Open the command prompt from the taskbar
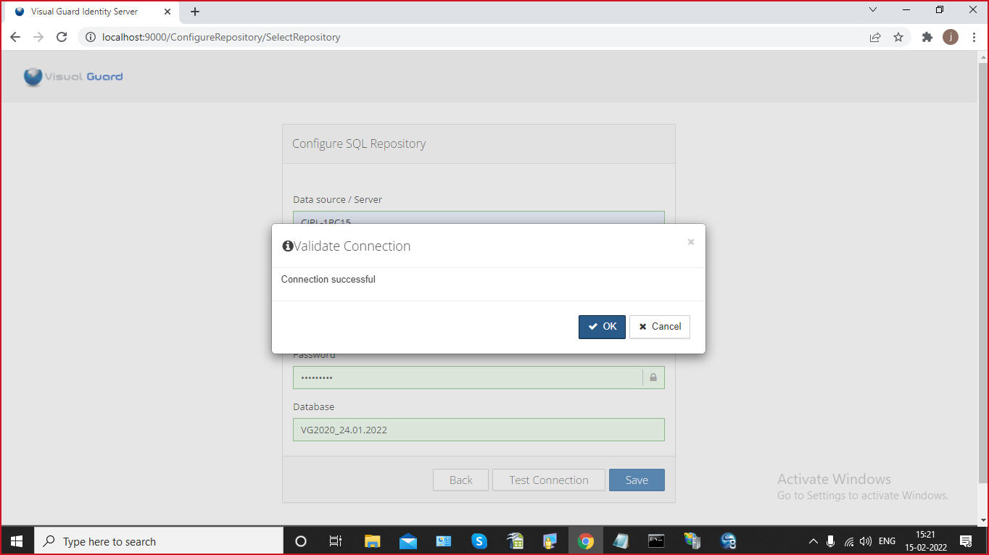This screenshot has height=555, width=989. pyautogui.click(x=656, y=541)
